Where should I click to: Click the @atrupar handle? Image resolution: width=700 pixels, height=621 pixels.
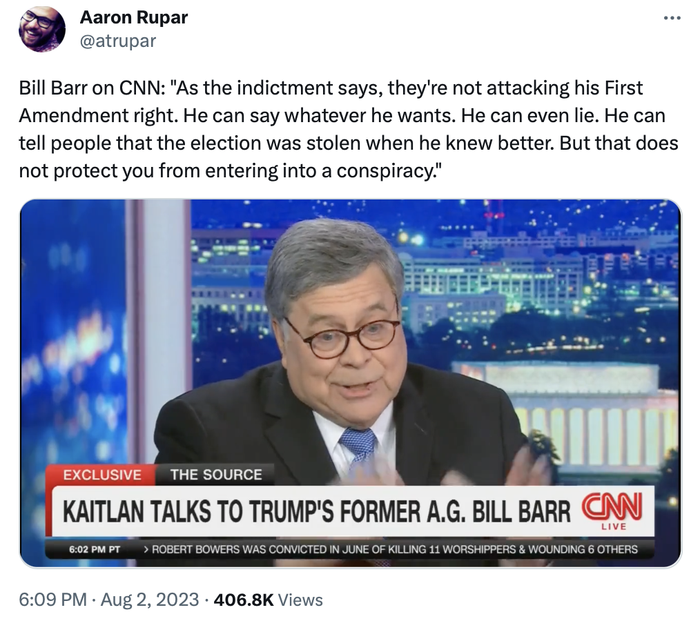click(x=118, y=41)
